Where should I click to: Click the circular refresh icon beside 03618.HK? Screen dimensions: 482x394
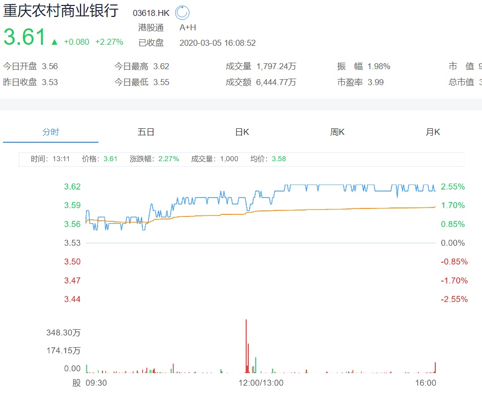tap(182, 13)
